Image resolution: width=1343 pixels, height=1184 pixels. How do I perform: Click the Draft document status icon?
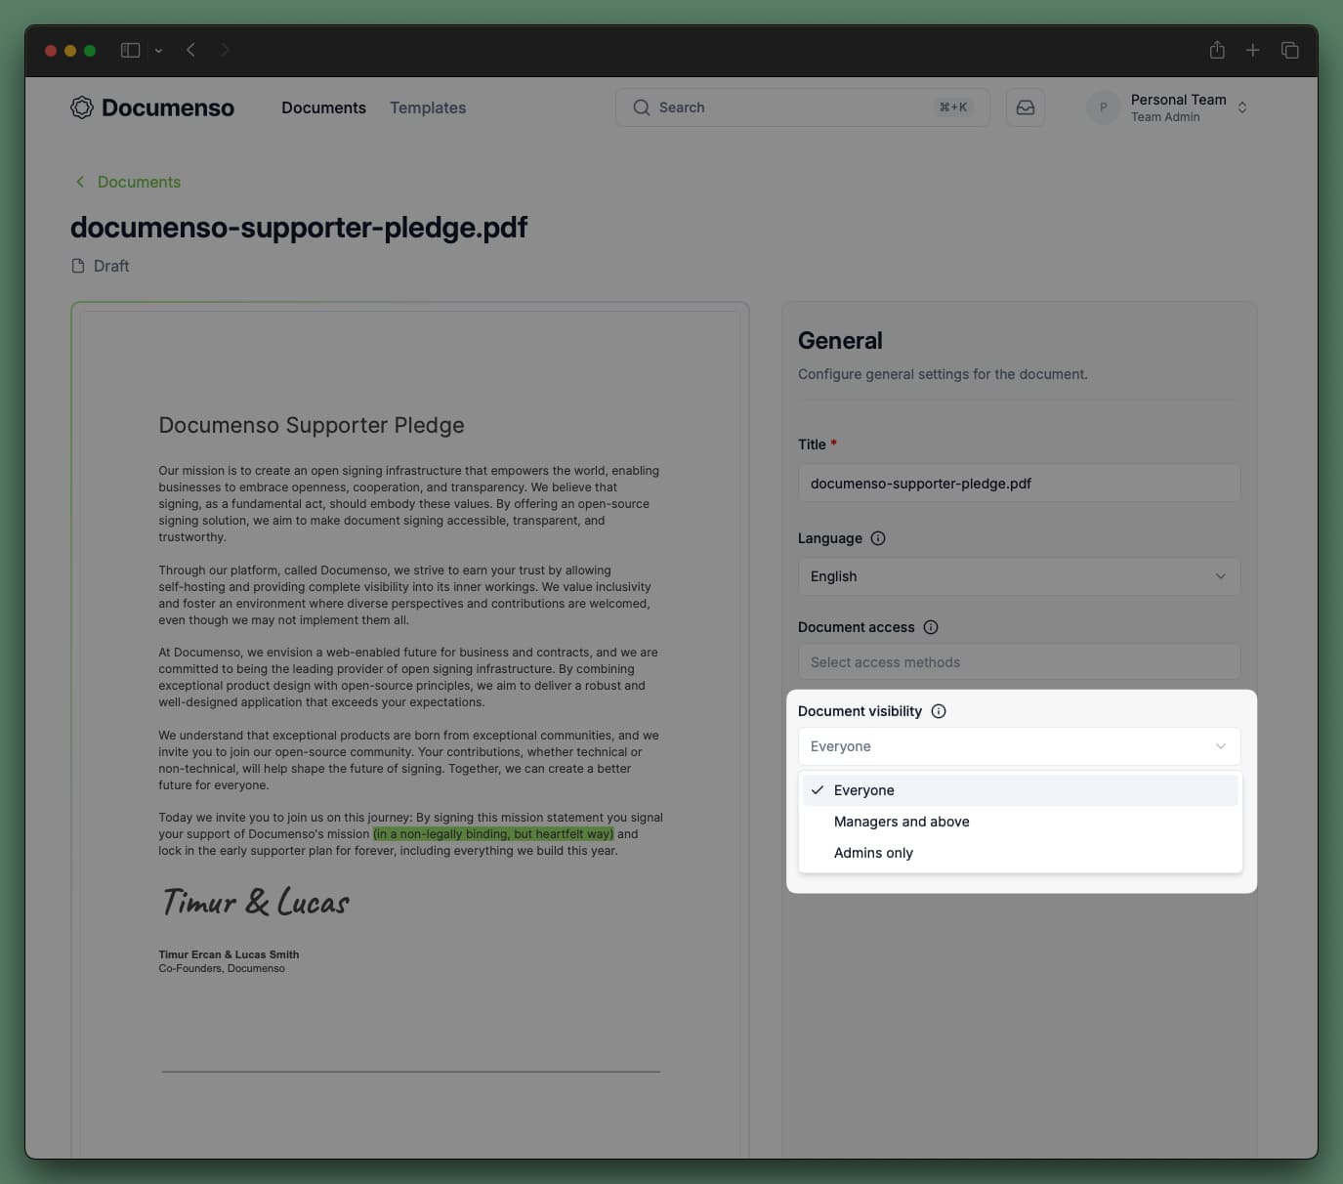78,265
